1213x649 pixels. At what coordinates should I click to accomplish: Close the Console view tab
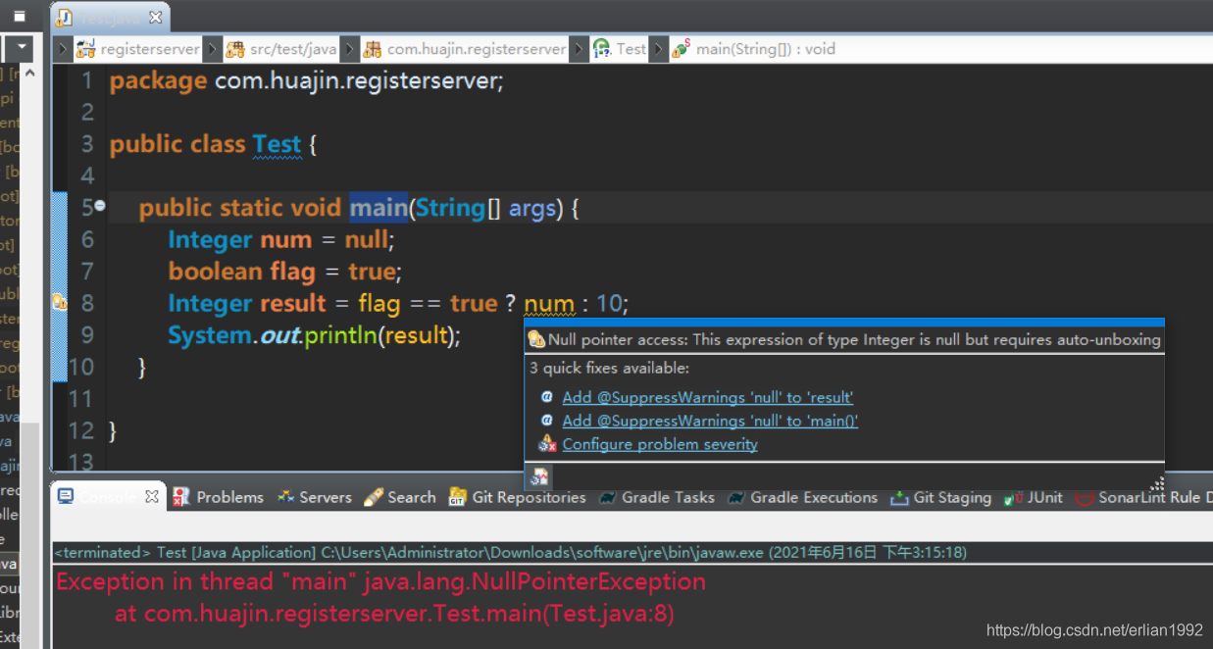[152, 497]
